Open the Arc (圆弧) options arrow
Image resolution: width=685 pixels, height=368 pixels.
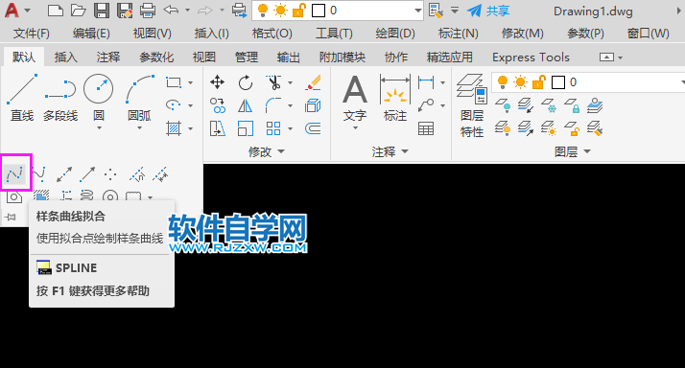139,128
